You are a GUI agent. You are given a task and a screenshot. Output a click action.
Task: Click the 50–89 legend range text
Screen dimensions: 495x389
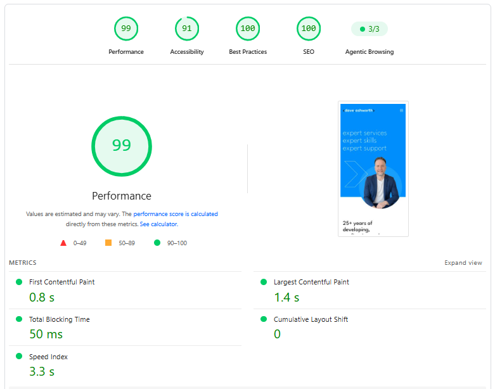127,243
